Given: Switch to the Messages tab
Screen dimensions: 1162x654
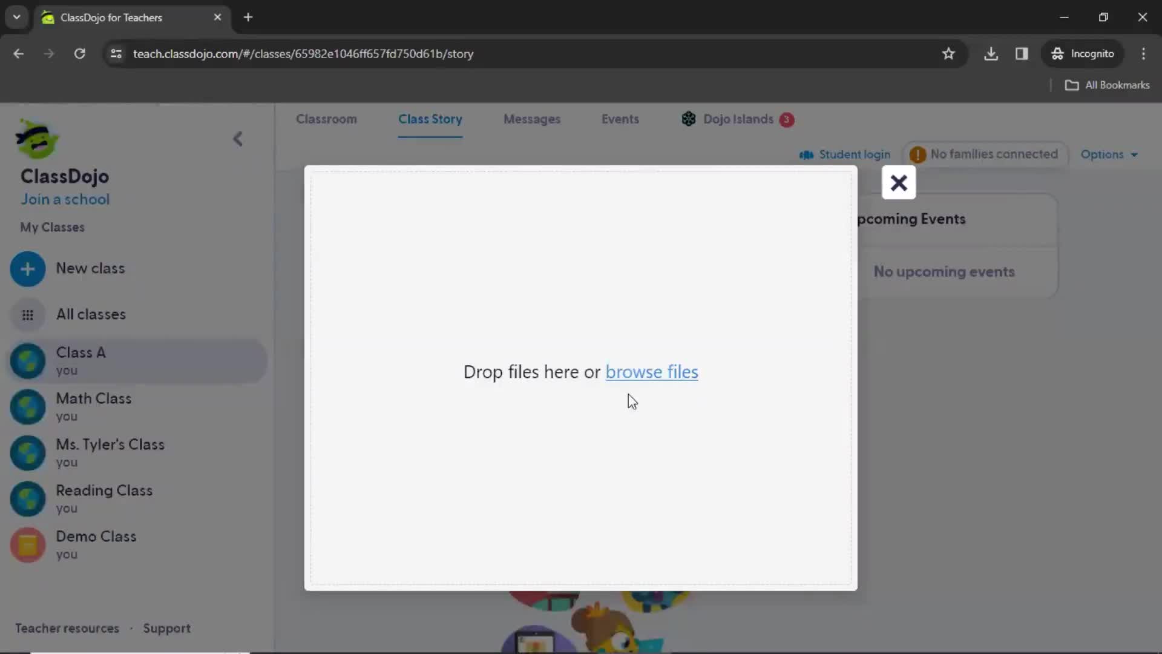Looking at the screenshot, I should [x=531, y=119].
